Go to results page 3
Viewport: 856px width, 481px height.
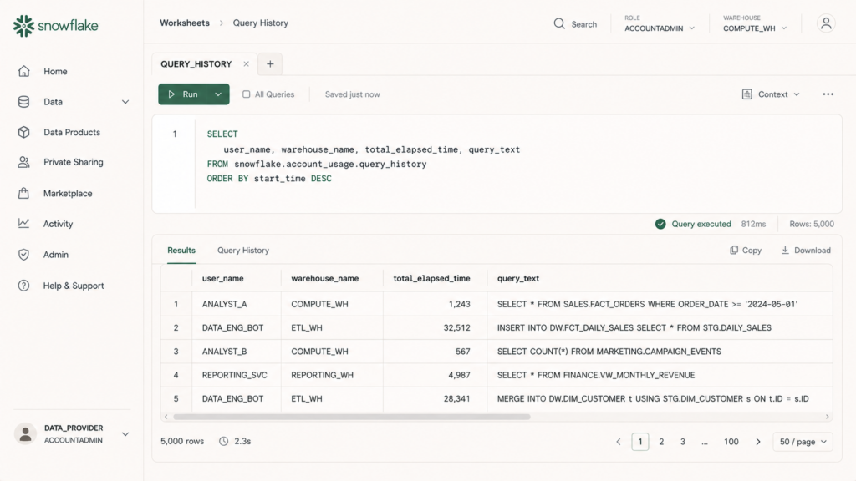[682, 442]
